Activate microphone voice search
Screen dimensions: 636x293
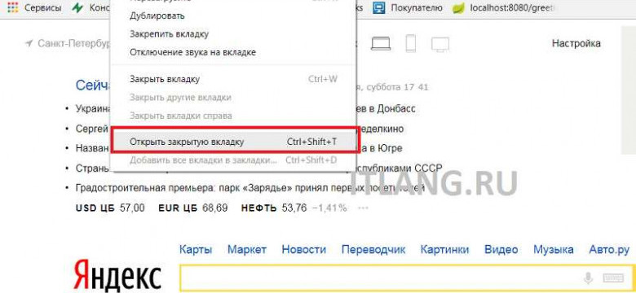coord(588,278)
